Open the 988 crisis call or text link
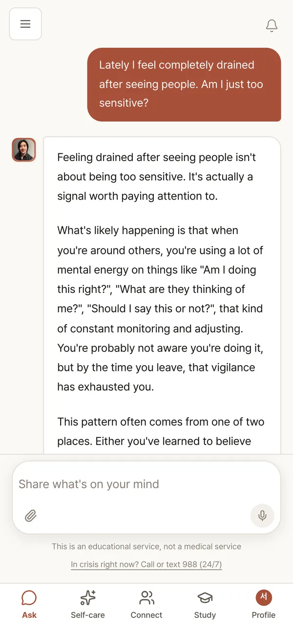This screenshot has height=635, width=293. [146, 564]
